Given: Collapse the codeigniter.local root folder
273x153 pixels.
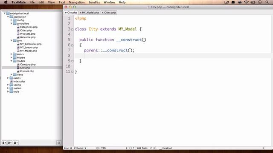Looking at the screenshot, I should [x=5, y=13].
